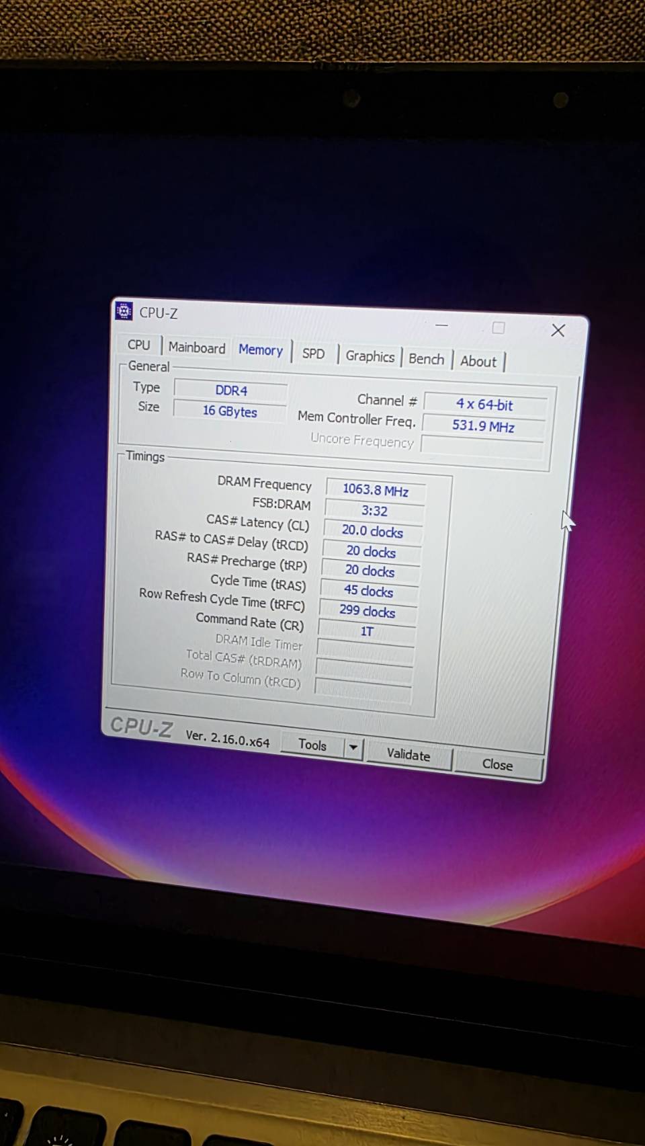Screen dimensions: 645x1146
Task: Click the Close button at the bottom
Action: (x=497, y=764)
